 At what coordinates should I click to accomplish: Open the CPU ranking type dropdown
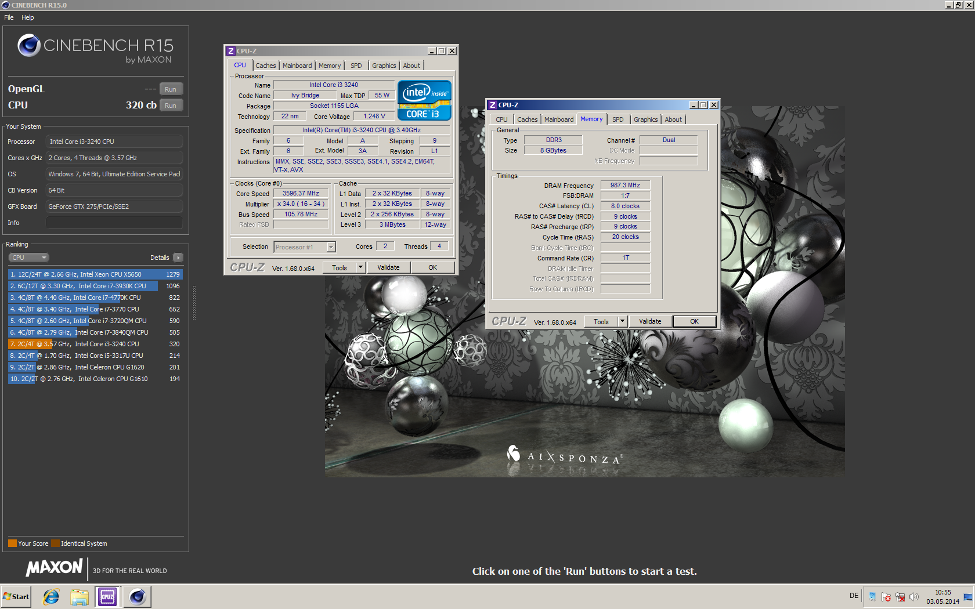pos(28,258)
